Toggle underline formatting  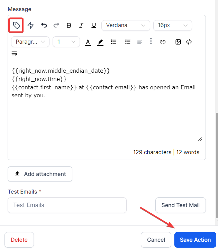pyautogui.click(x=94, y=25)
